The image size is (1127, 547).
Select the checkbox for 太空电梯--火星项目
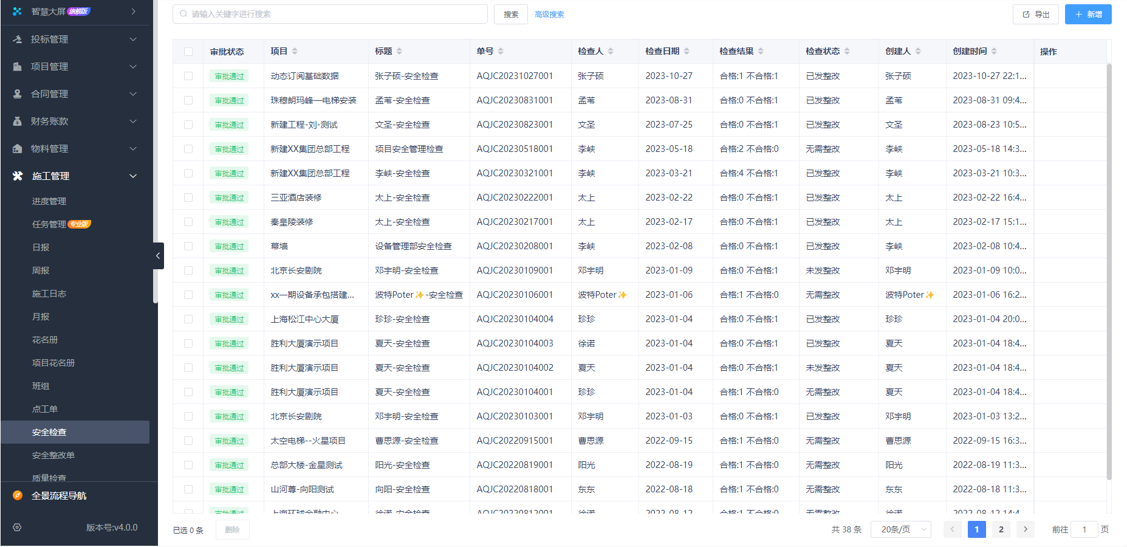click(x=188, y=440)
